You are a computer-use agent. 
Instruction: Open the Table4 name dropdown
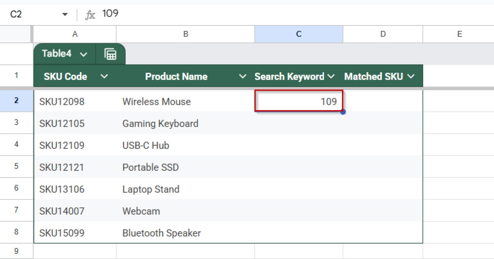click(x=84, y=54)
